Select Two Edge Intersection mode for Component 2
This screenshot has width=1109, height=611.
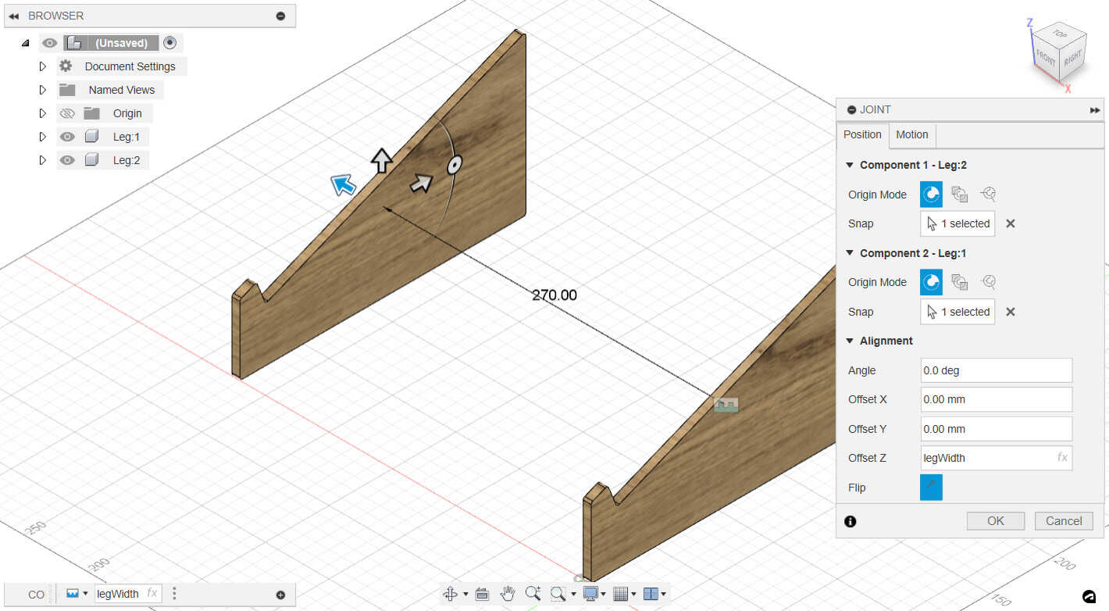tap(989, 282)
